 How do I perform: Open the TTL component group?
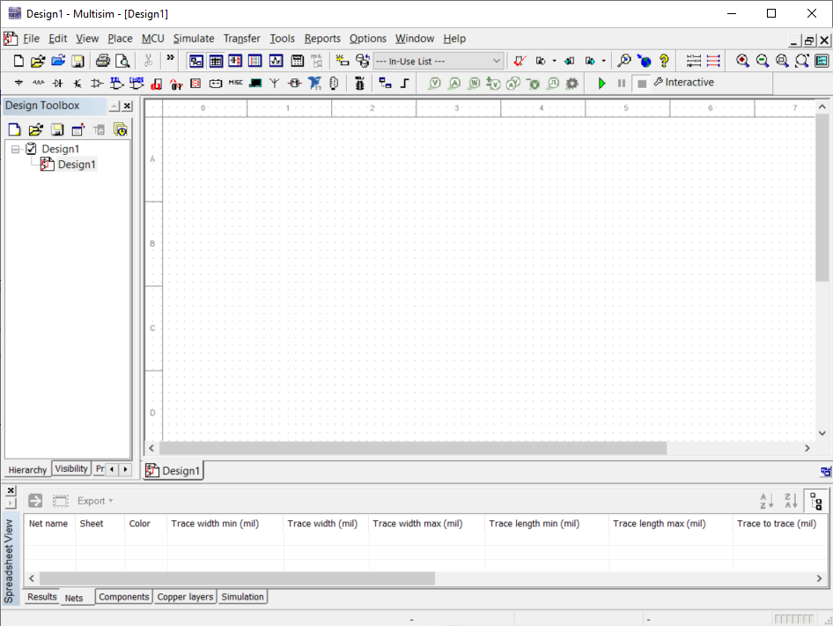point(116,84)
